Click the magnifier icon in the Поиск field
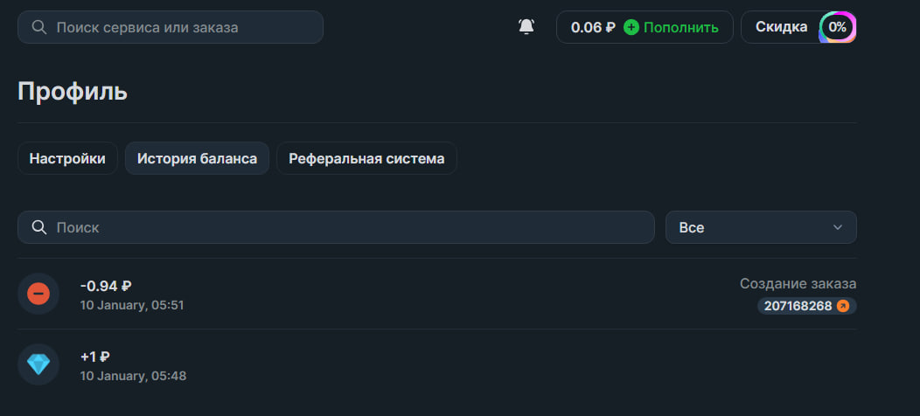 pyautogui.click(x=38, y=227)
